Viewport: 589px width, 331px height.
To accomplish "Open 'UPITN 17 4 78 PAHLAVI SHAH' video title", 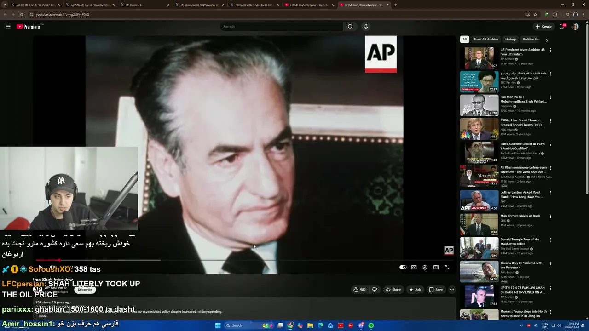I will click(x=523, y=290).
